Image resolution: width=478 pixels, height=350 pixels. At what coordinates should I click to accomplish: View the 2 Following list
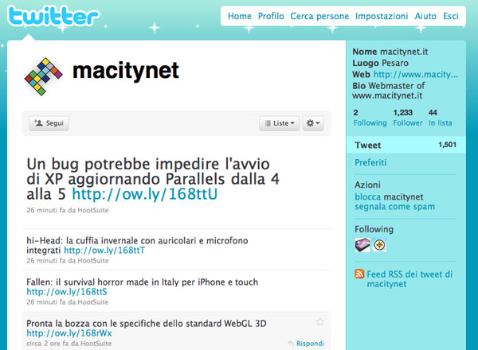click(370, 118)
